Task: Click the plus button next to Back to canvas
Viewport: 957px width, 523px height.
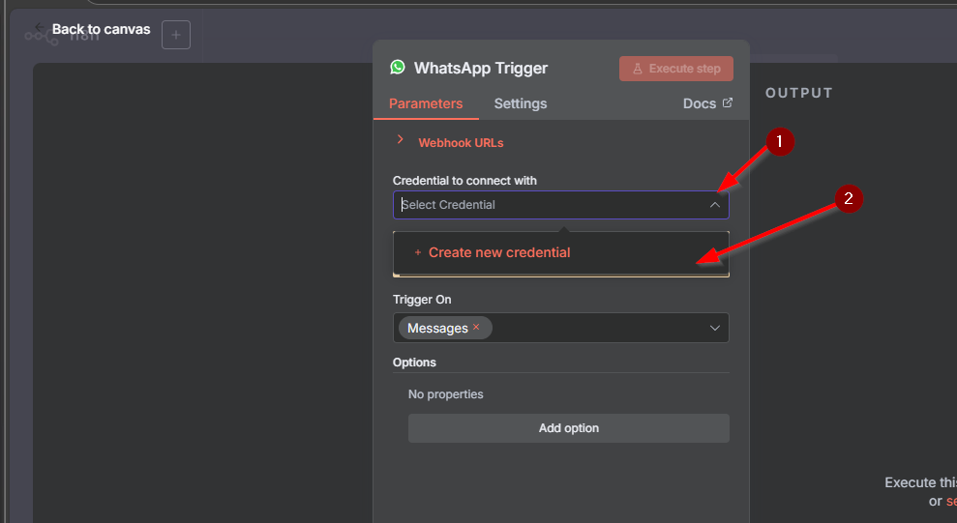Action: coord(176,35)
